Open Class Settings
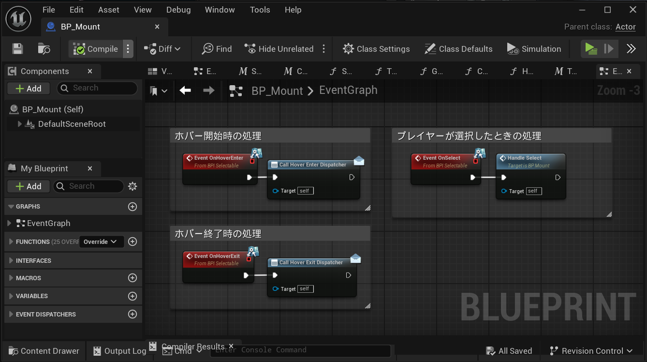 pos(376,48)
